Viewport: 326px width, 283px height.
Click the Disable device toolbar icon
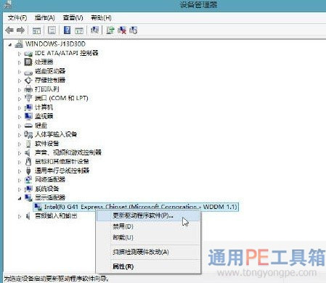click(133, 30)
